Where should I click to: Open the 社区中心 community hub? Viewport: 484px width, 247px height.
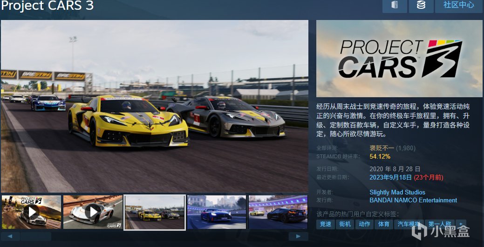click(x=459, y=6)
